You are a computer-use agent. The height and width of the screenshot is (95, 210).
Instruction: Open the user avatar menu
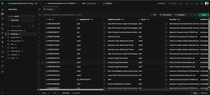(x=207, y=3)
